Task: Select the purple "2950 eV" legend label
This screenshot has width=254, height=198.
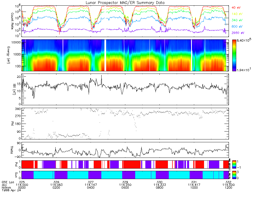Action: coord(238,33)
